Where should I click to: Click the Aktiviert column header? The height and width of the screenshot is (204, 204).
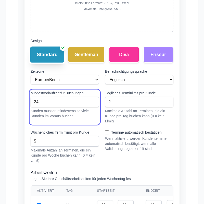click(x=46, y=191)
